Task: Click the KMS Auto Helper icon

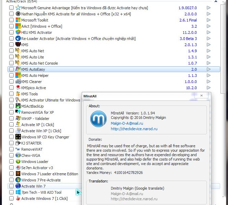Action: 18,75
